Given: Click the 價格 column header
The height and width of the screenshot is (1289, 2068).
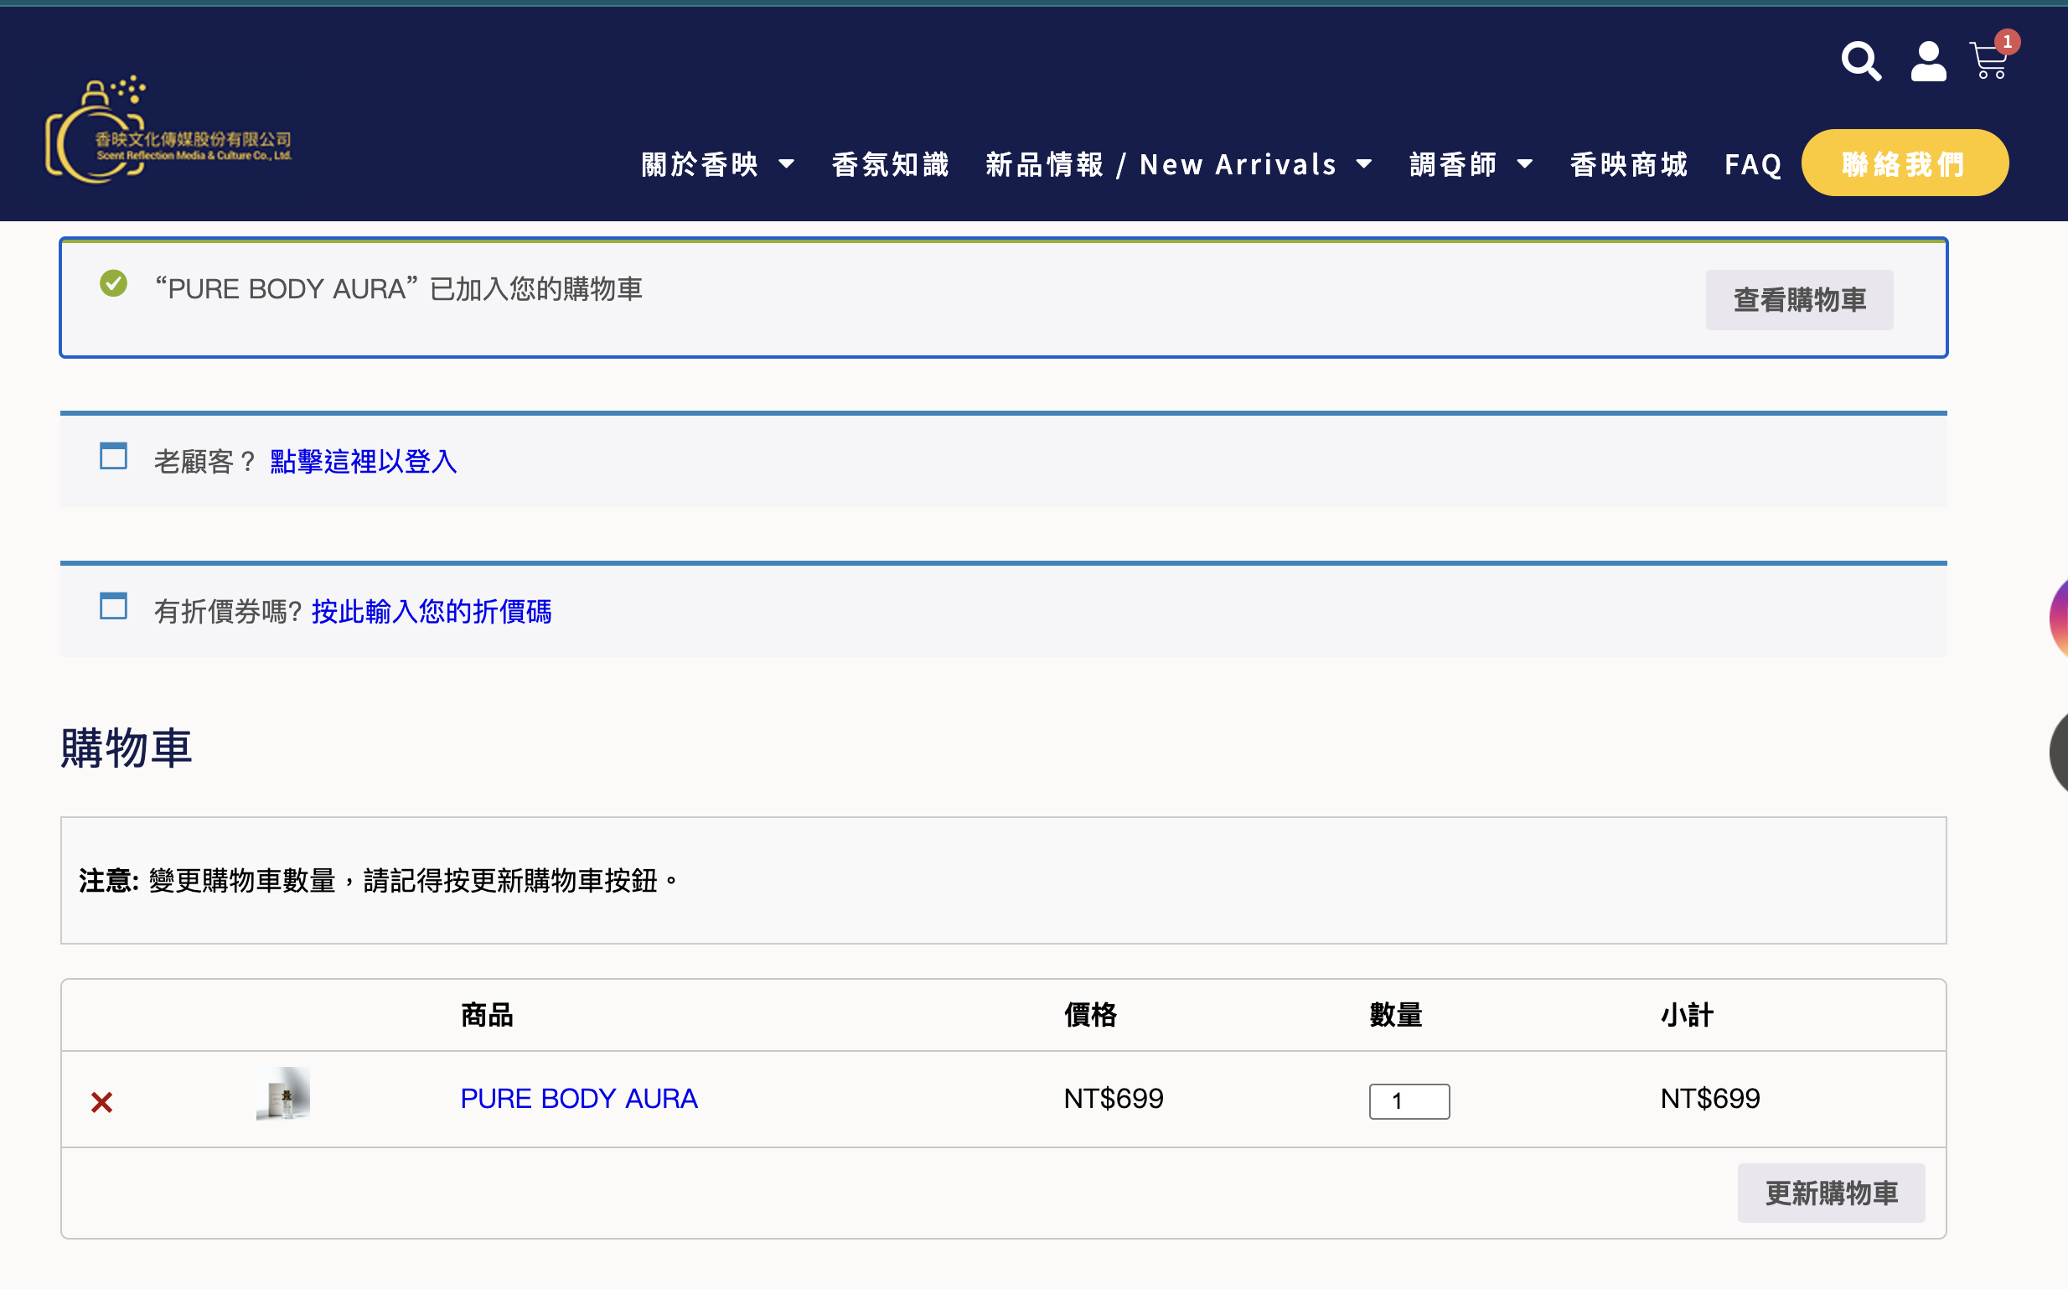Looking at the screenshot, I should point(1090,1014).
